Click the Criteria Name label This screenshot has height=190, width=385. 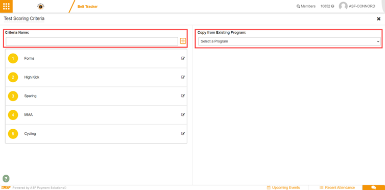coord(17,32)
